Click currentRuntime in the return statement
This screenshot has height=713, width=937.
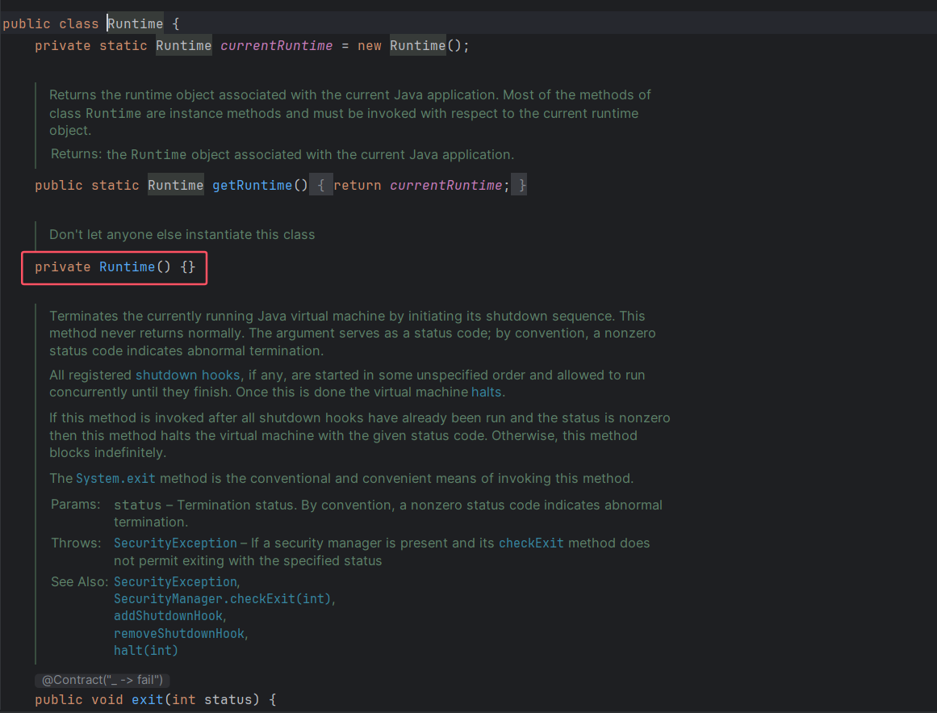(x=445, y=186)
